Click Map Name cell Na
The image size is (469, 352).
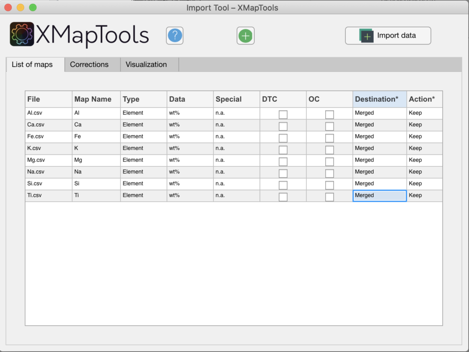coord(96,172)
